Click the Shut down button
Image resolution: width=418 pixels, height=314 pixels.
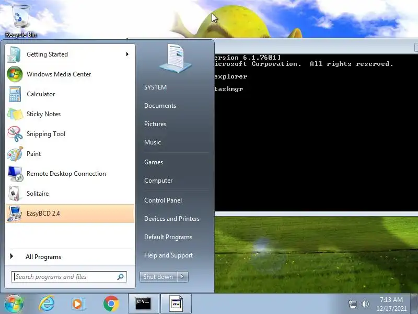(x=158, y=277)
